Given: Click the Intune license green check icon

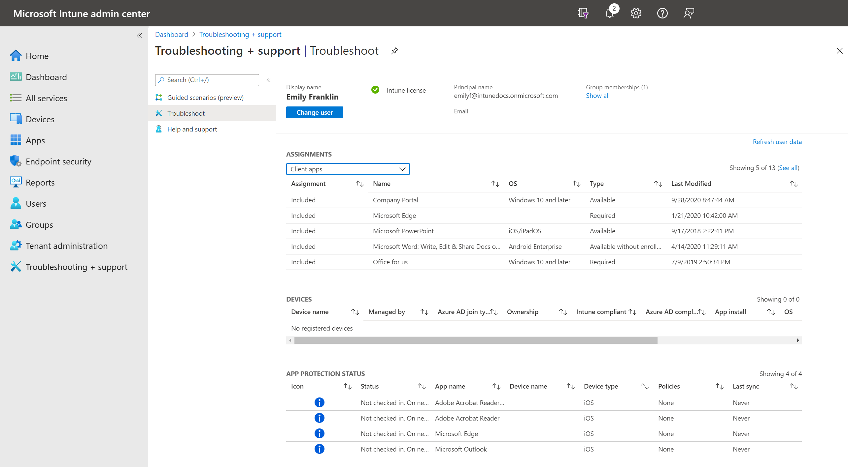Looking at the screenshot, I should click(x=375, y=90).
